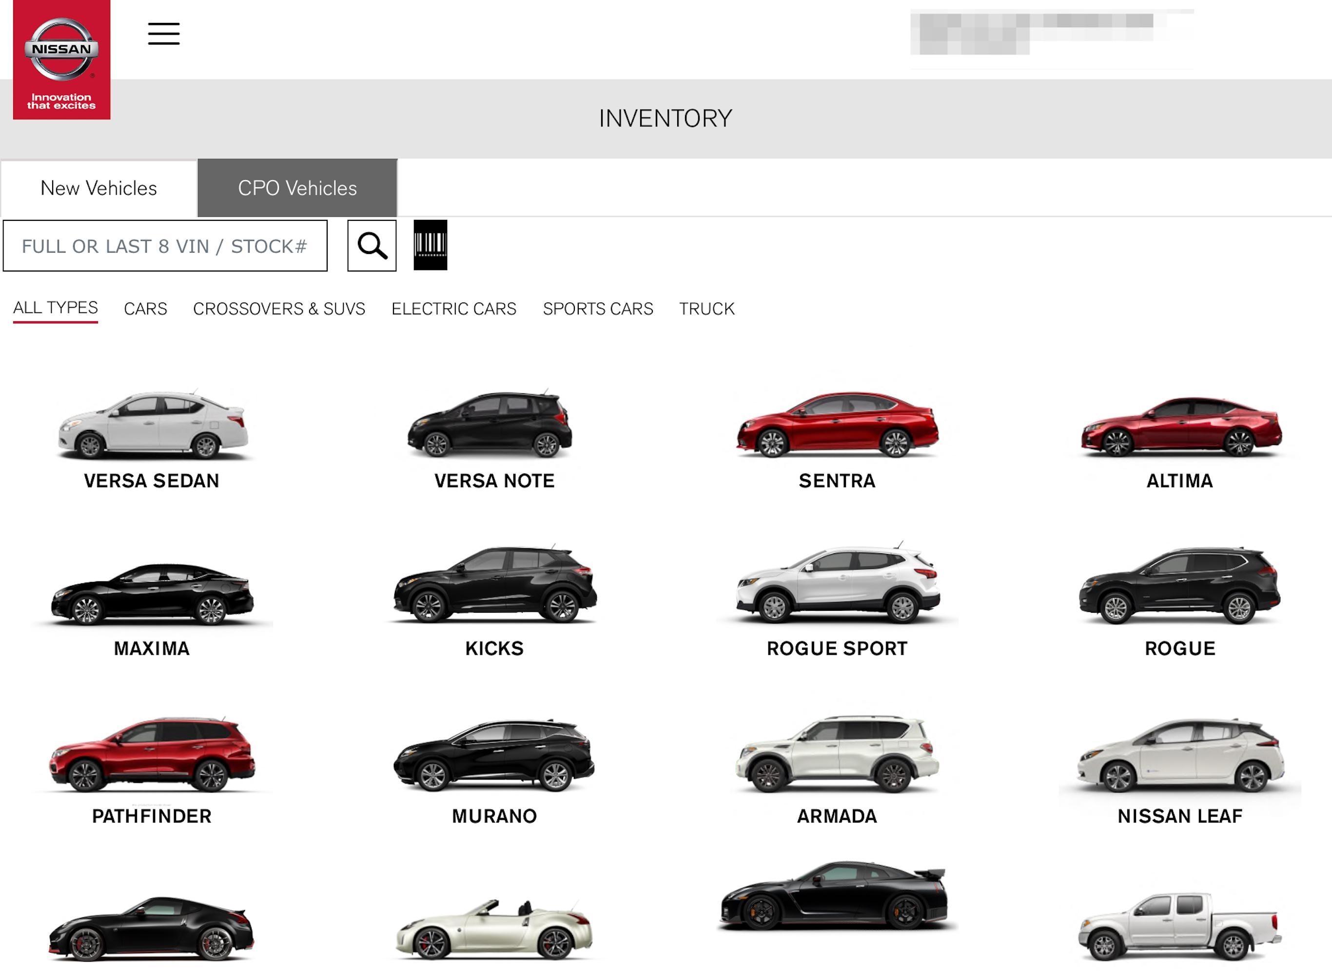This screenshot has height=971, width=1332.
Task: Select the black Maxima image
Action: 152,594
